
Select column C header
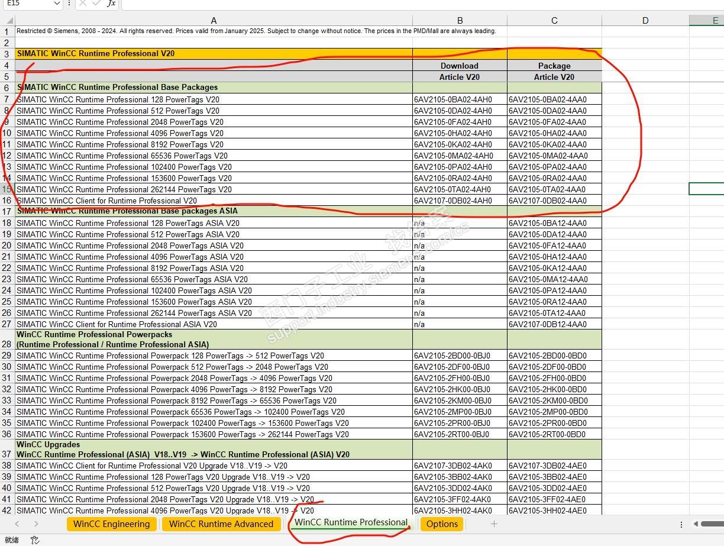tap(554, 20)
